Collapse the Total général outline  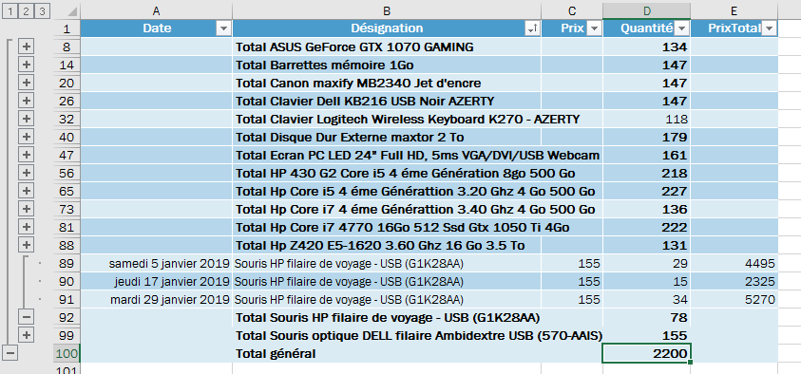click(x=10, y=352)
